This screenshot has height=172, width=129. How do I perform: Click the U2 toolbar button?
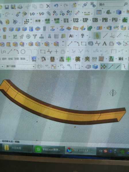[76, 20]
